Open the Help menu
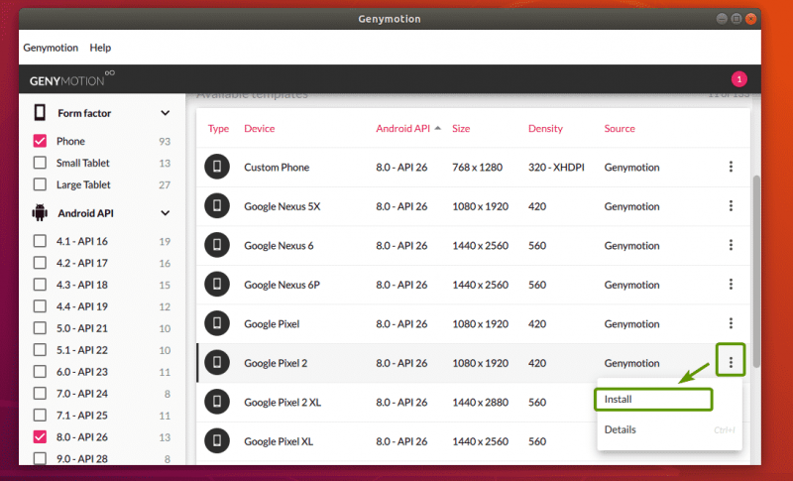 click(x=100, y=48)
